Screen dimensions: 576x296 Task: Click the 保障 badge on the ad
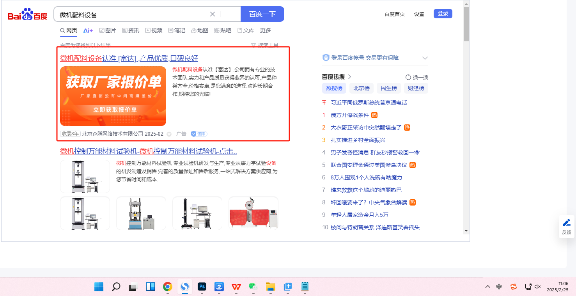199,134
